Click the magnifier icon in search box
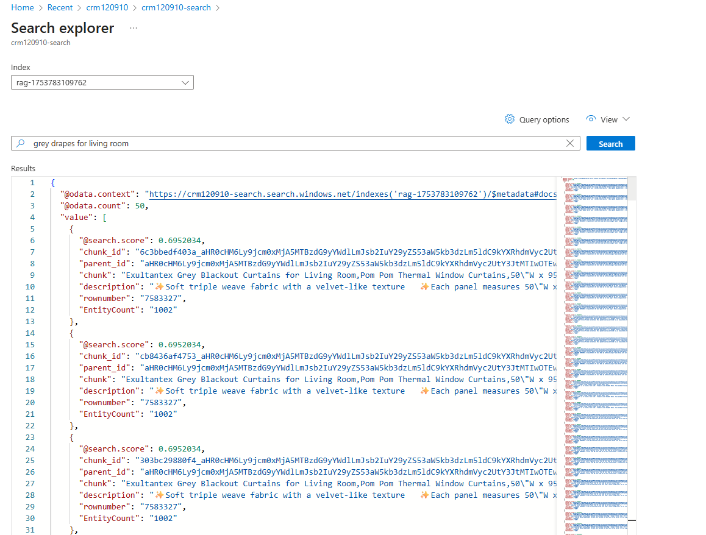Screen dimensions: 706x535 click(x=21, y=143)
